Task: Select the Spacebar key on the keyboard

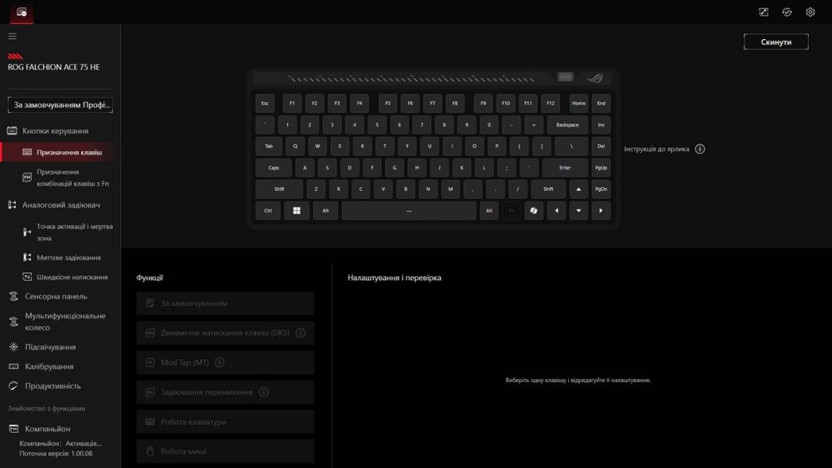Action: pos(408,211)
